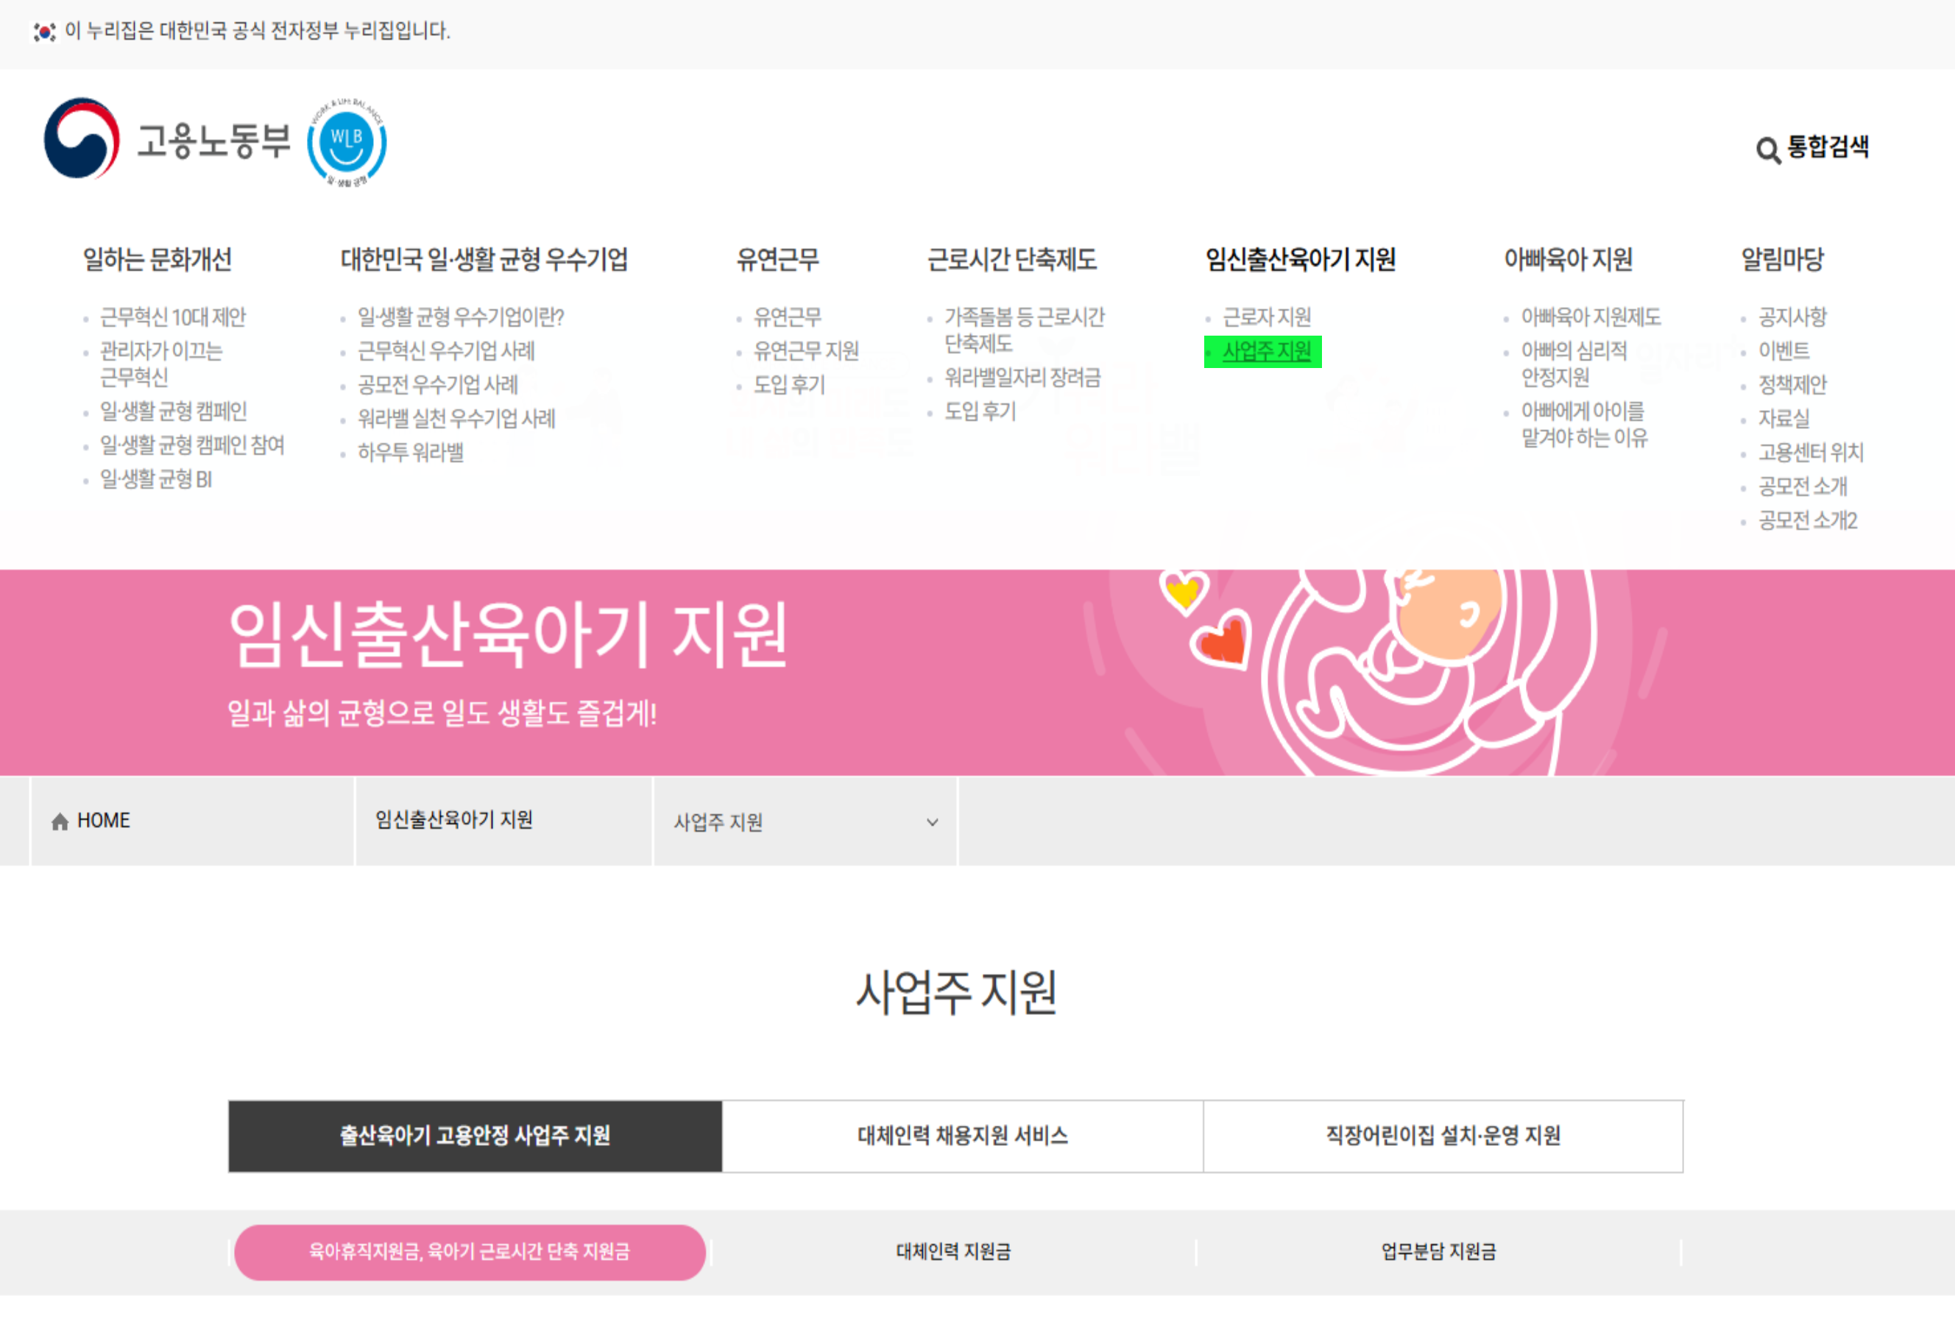Select the 출산육아기 고용안정 사업주 지원 tab
1955x1319 pixels.
click(475, 1136)
